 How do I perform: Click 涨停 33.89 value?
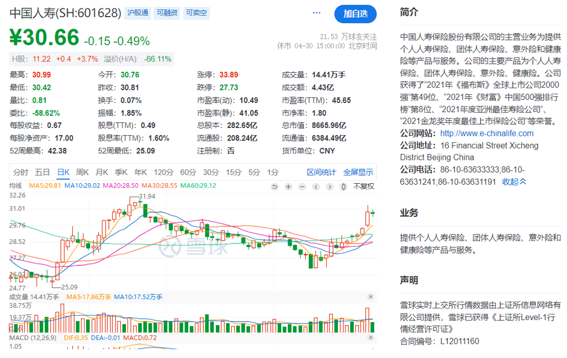pos(229,75)
